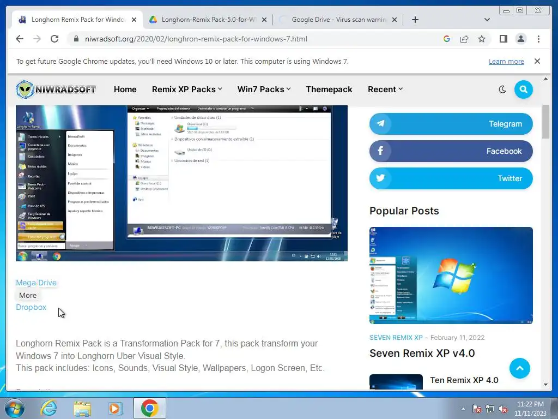Image resolution: width=558 pixels, height=419 pixels.
Task: Open the Chrome profile avatar
Action: point(520,39)
